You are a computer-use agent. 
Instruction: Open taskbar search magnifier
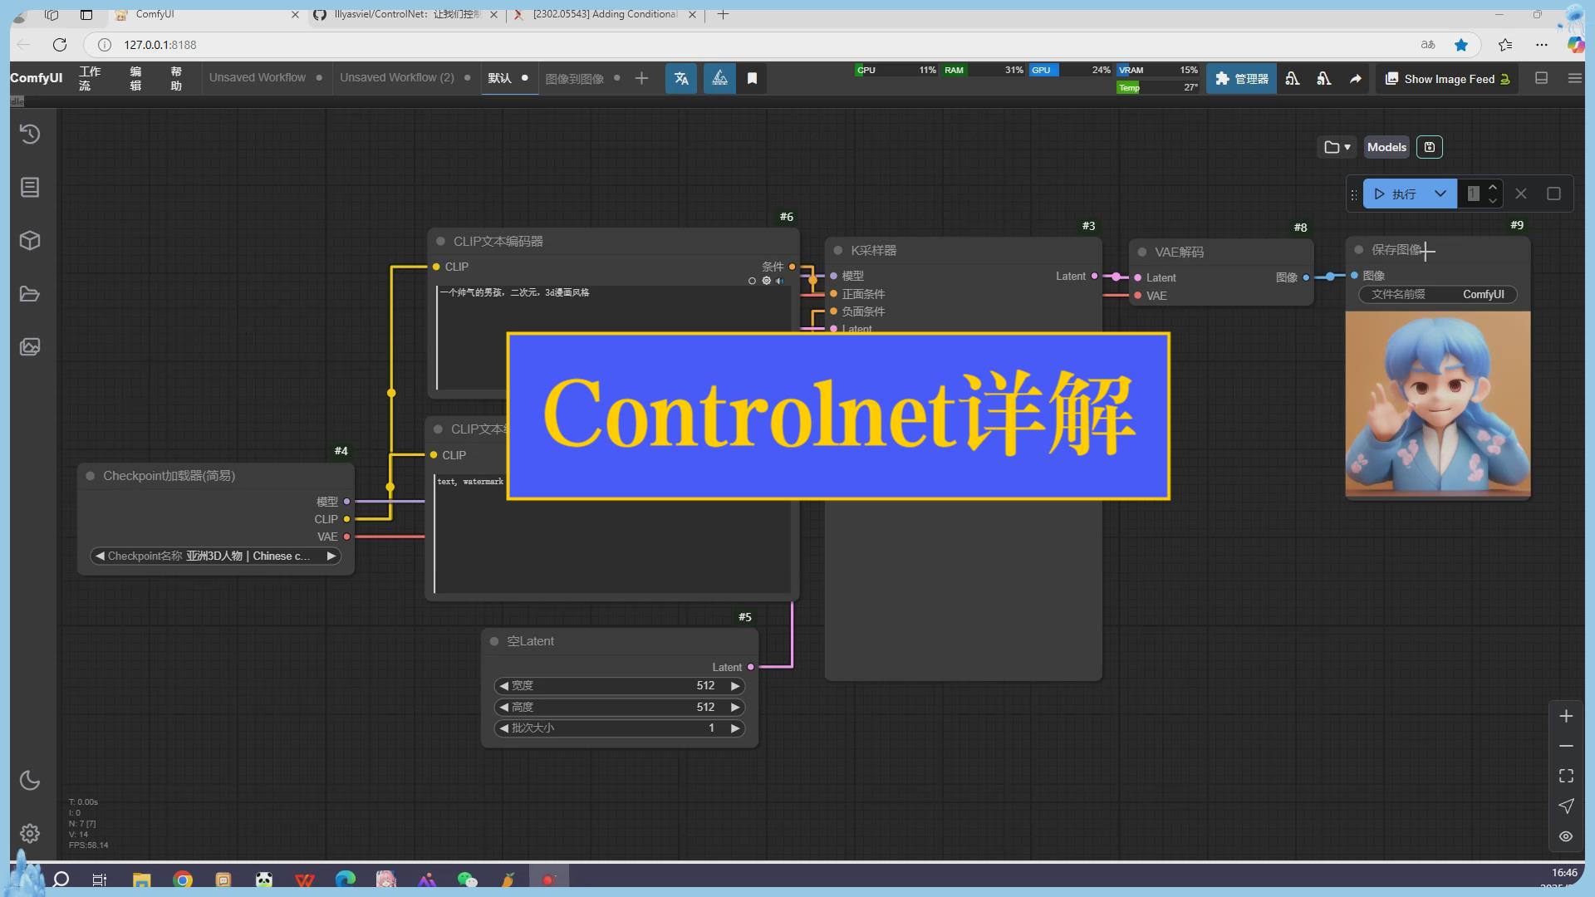click(61, 880)
